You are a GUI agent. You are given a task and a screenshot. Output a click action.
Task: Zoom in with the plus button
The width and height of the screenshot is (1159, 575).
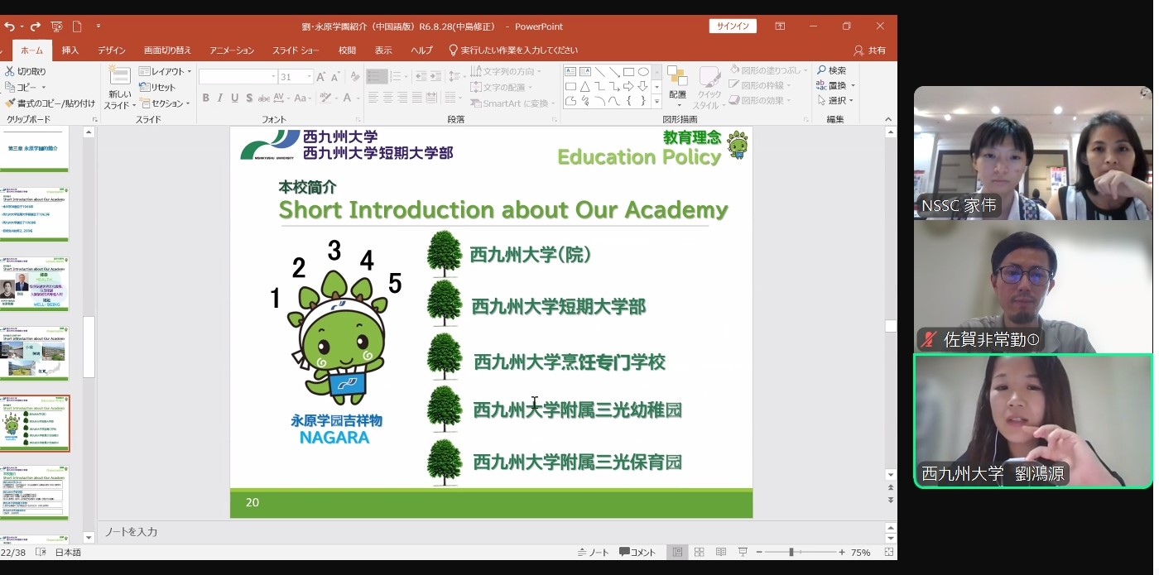[842, 553]
